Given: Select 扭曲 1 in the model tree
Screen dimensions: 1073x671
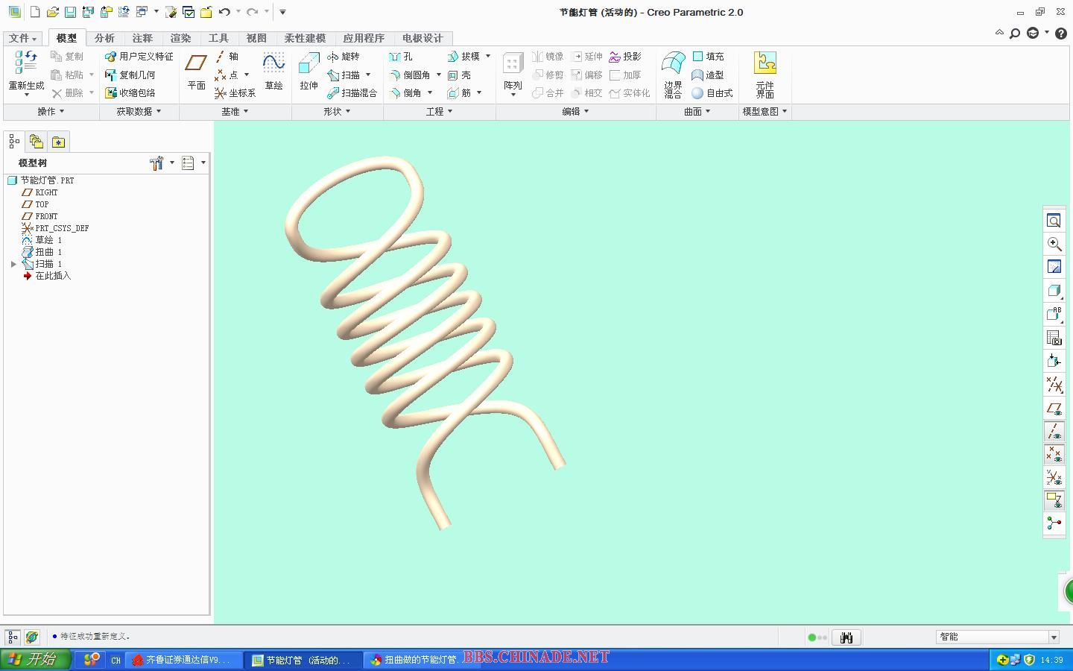Looking at the screenshot, I should click(x=42, y=252).
